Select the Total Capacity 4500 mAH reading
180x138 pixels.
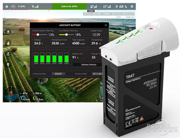(x=79, y=43)
